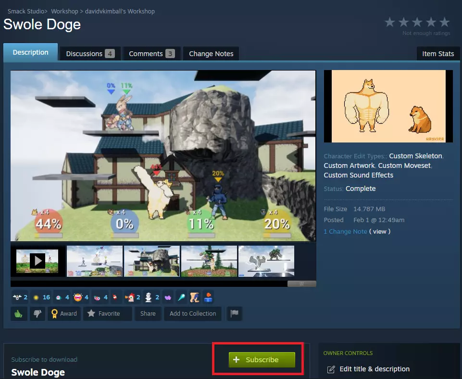This screenshot has height=379, width=462.
Task: Open the 1 Change Note link
Action: 345,231
